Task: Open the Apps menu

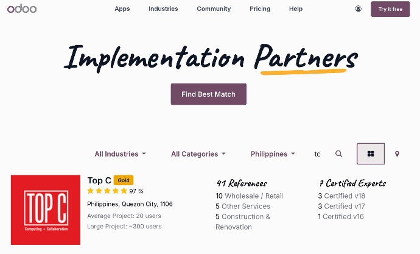Action: (x=122, y=9)
